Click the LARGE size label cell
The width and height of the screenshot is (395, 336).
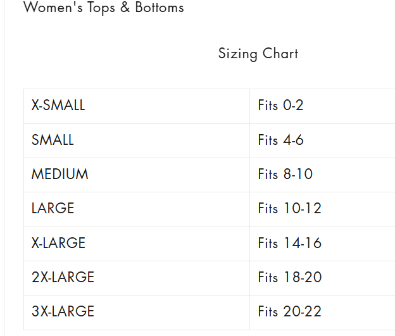pos(53,208)
